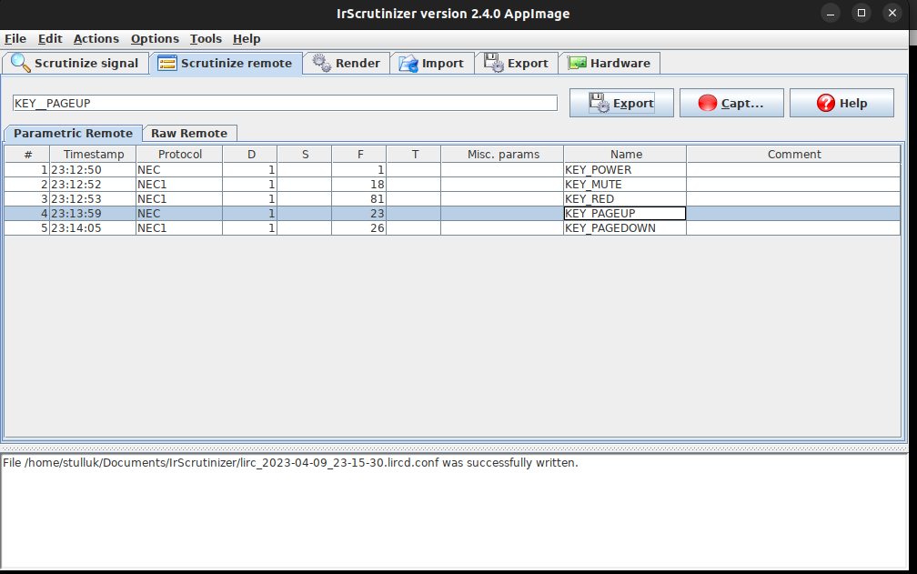Open the File menu
The width and height of the screenshot is (917, 574).
(15, 38)
